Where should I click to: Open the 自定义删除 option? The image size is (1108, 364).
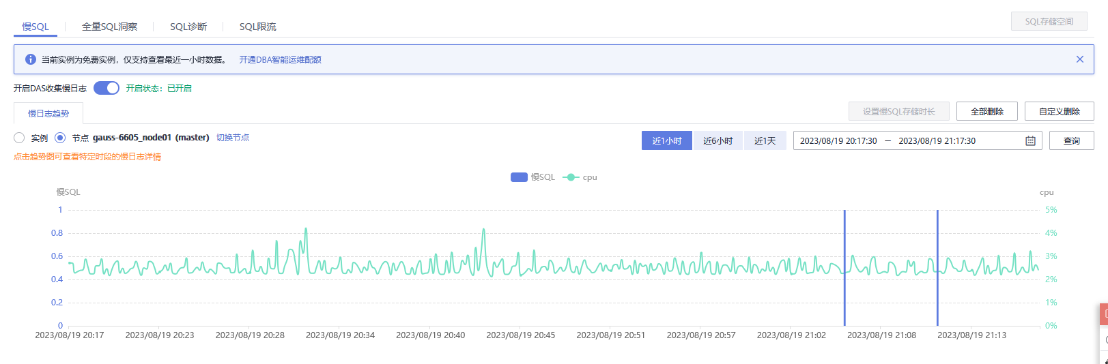tap(1059, 111)
